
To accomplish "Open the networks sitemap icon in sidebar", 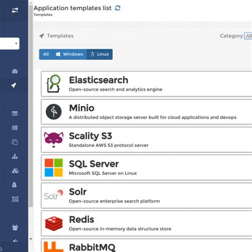I will 15,156.
